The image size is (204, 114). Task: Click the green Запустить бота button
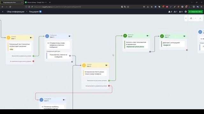tap(195, 12)
